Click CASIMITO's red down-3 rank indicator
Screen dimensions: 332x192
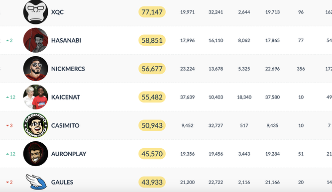click(x=9, y=125)
